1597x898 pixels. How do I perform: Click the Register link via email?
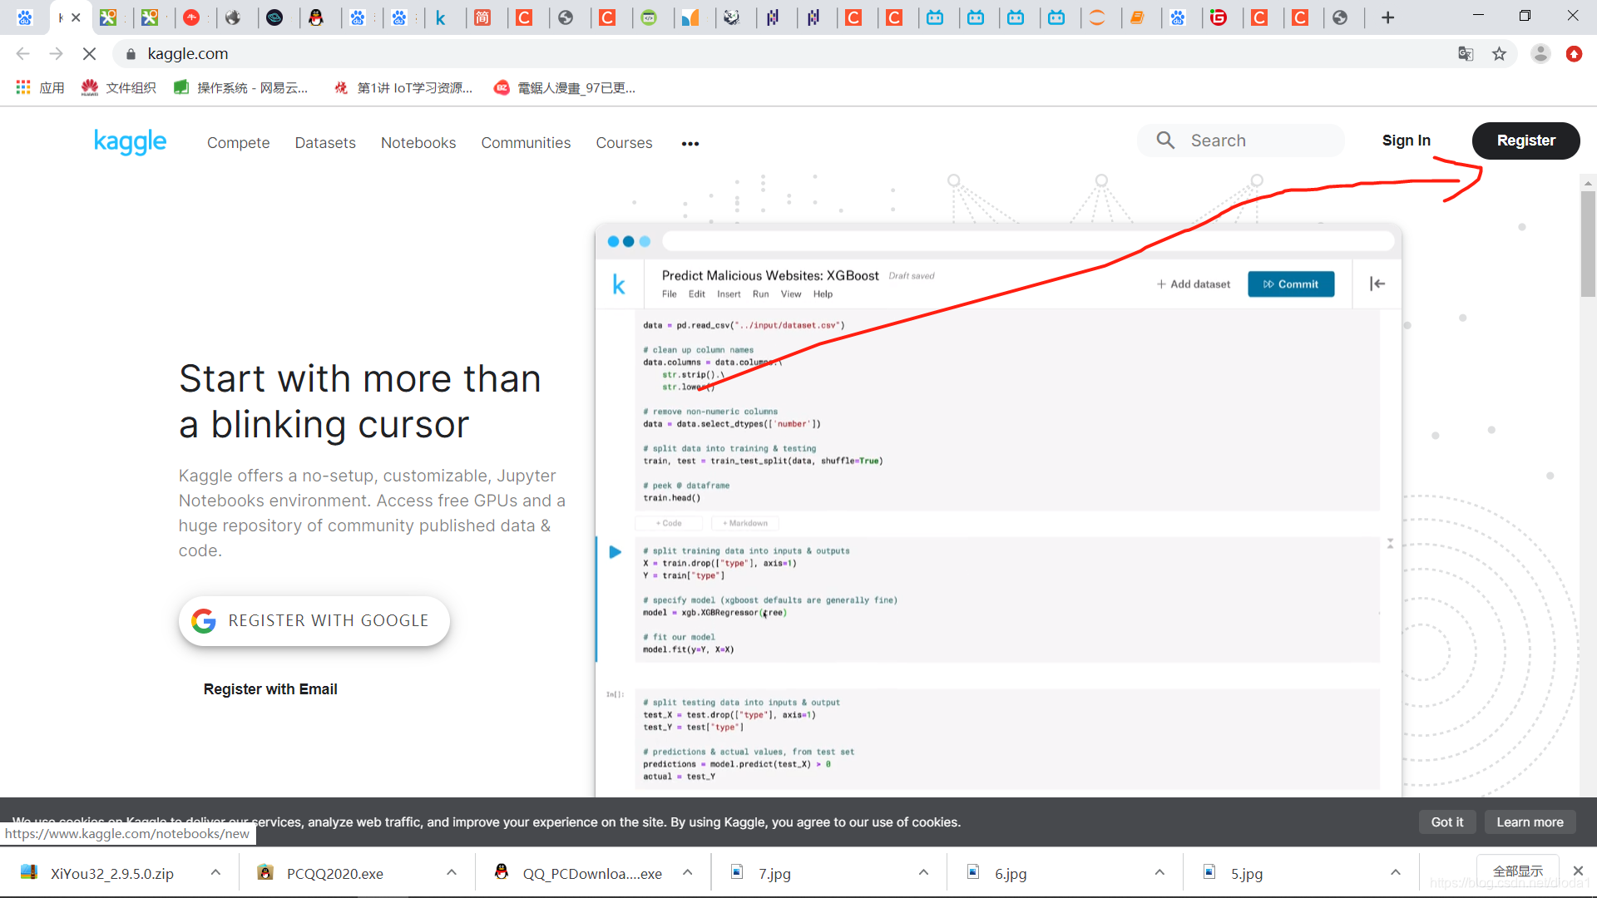269,688
